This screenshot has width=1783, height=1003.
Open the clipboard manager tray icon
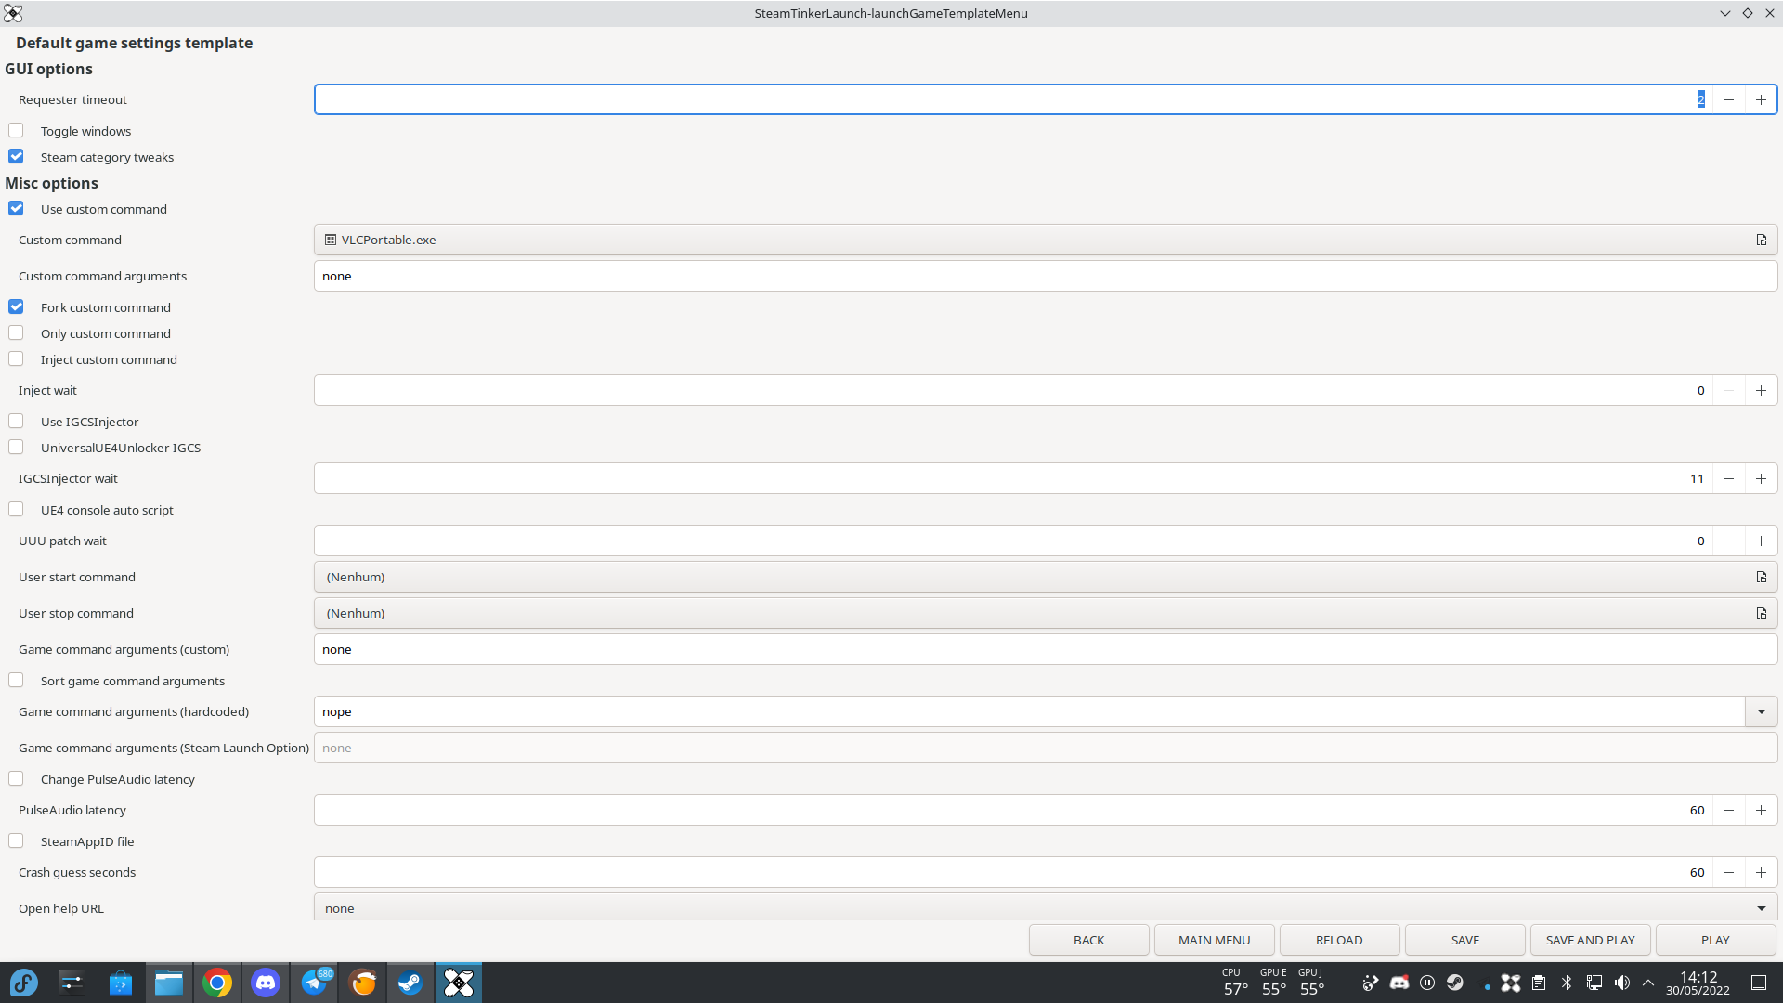pos(1539,983)
